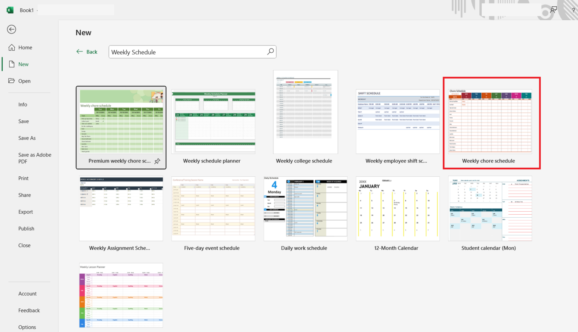Open the 12-Month Calendar template
This screenshot has height=332, width=578.
tap(397, 209)
